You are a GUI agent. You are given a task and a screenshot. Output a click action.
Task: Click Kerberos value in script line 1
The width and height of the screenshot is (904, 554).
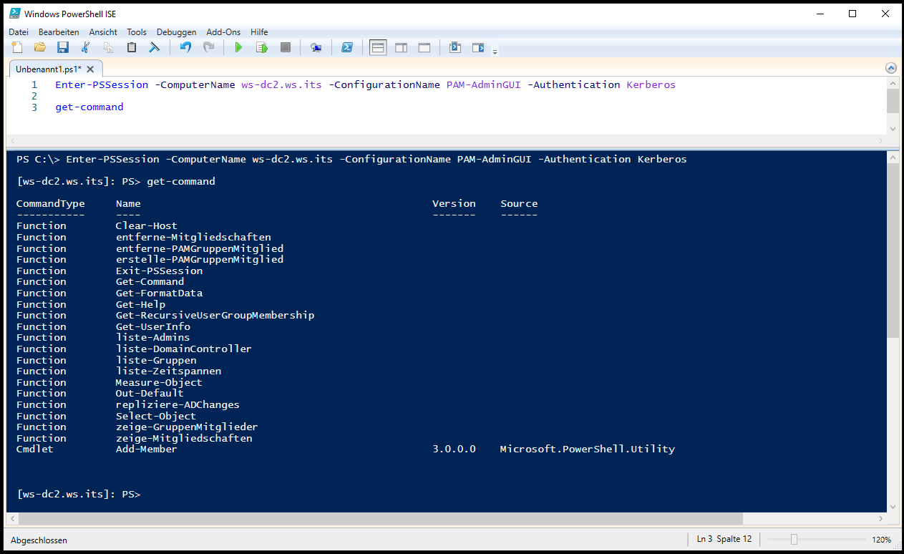[651, 84]
